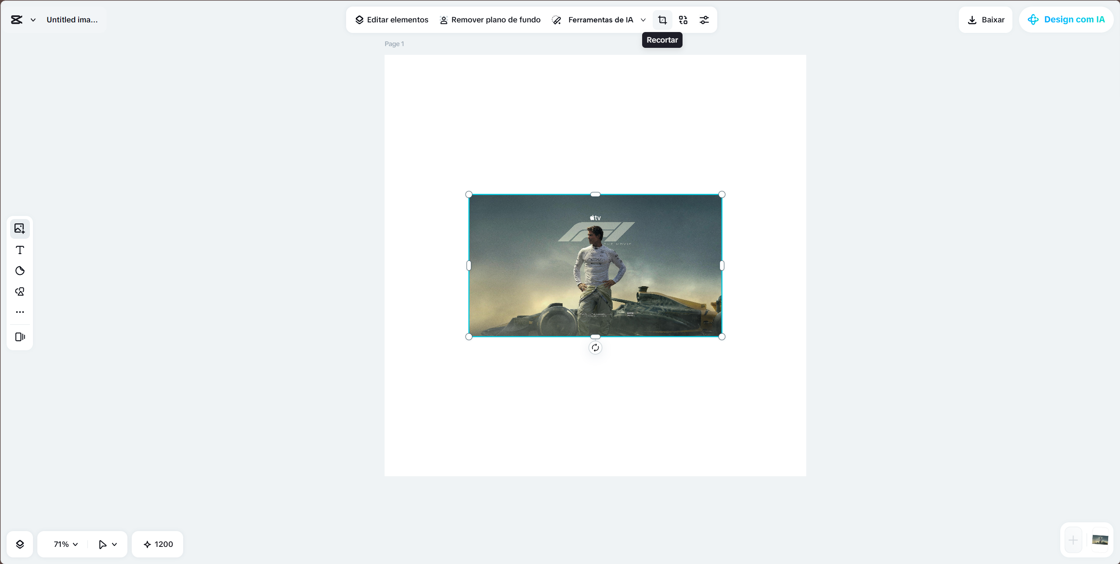Click Remover plano de fundo
The height and width of the screenshot is (564, 1120).
click(x=490, y=20)
